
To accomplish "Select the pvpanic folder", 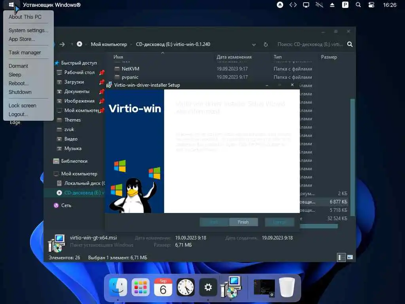I will pyautogui.click(x=130, y=77).
